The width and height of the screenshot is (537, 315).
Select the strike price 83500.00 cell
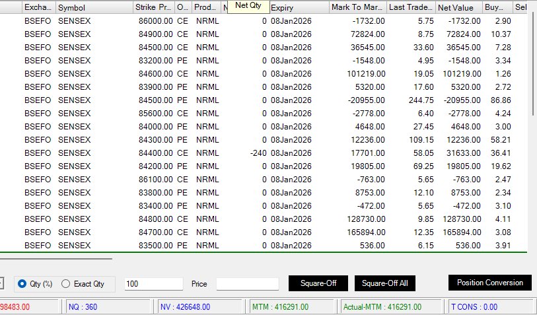click(155, 245)
